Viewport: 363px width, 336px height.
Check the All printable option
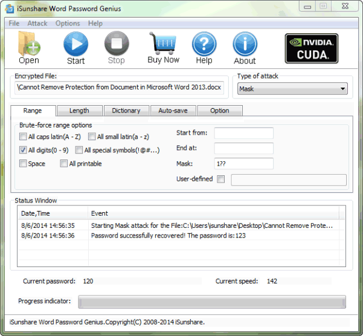(63, 164)
